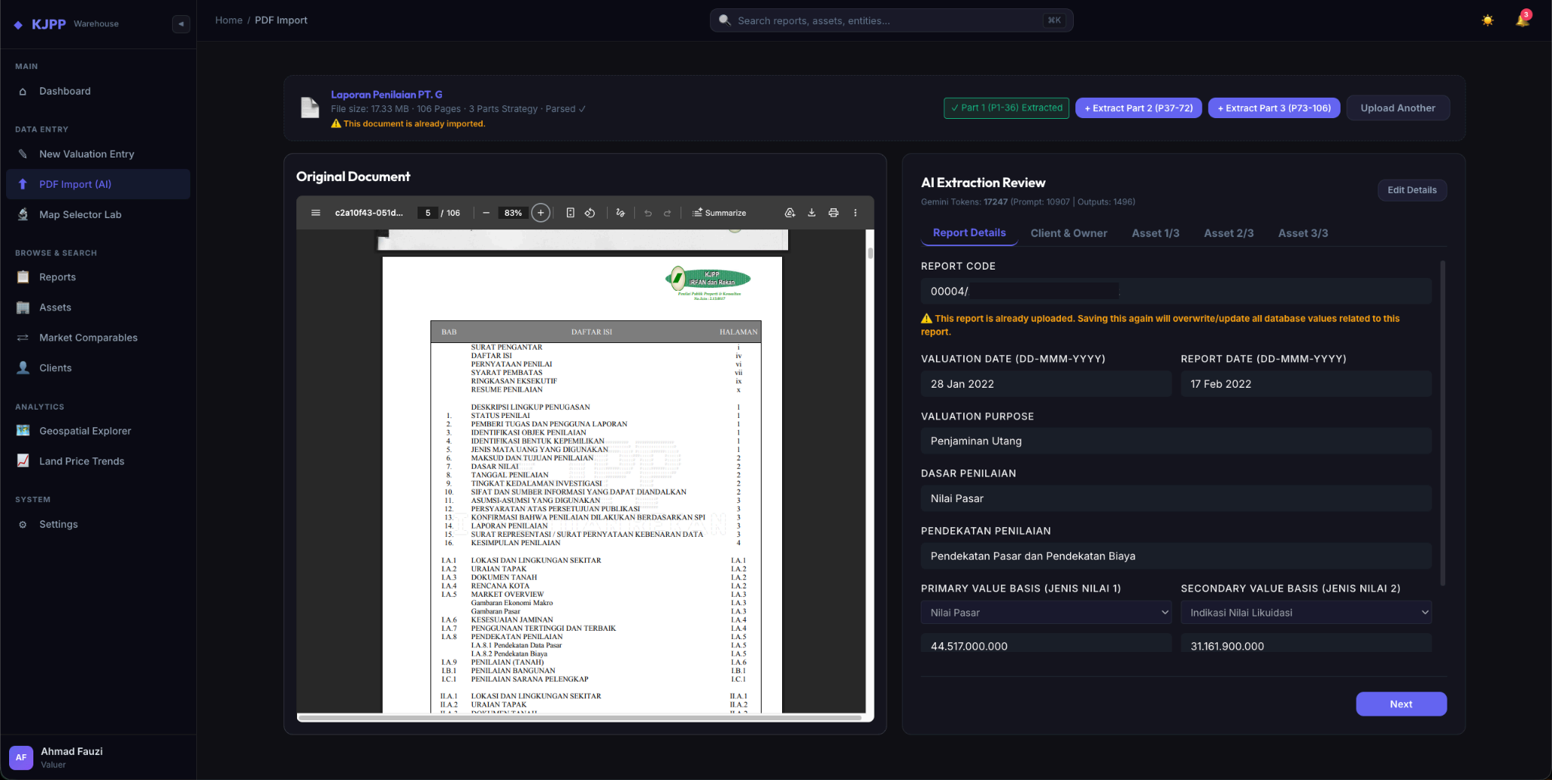1552x780 pixels.
Task: Click the PDF redo icon
Action: [x=667, y=213]
